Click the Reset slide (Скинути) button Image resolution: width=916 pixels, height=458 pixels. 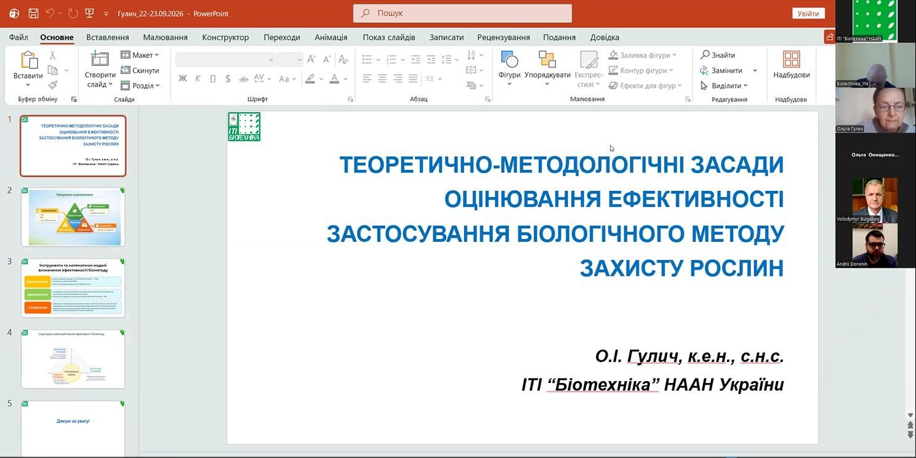tap(140, 70)
